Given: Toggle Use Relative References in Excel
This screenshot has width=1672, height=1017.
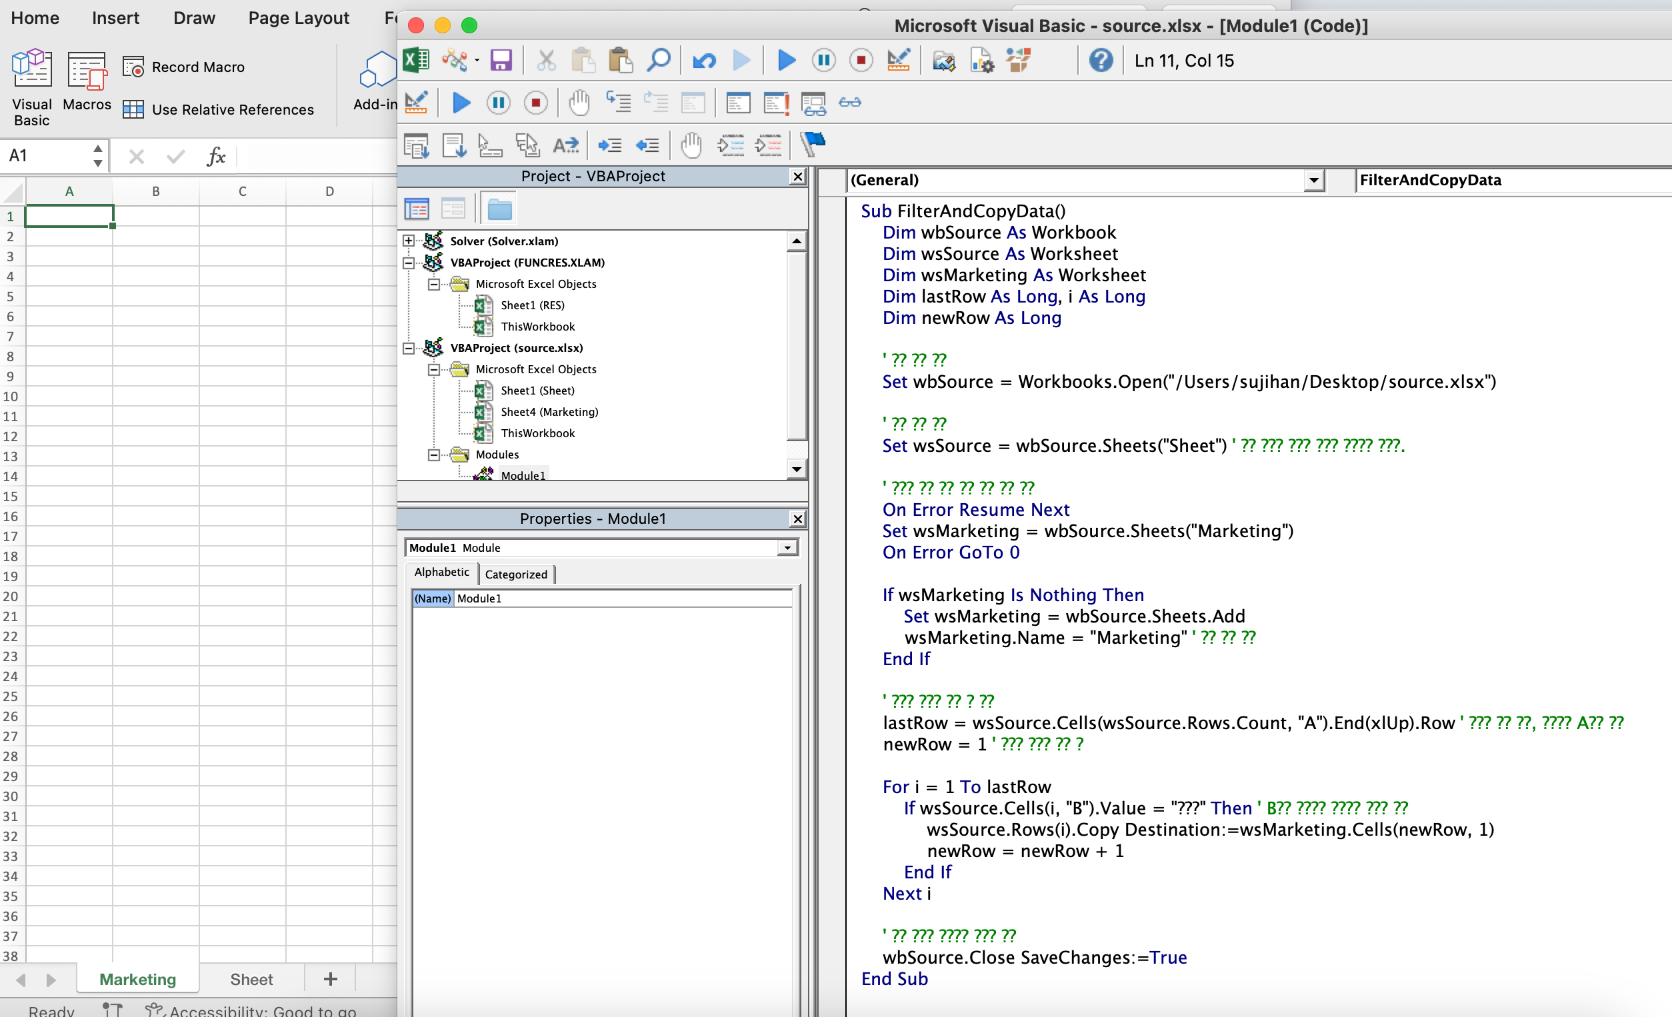Looking at the screenshot, I should 219,109.
